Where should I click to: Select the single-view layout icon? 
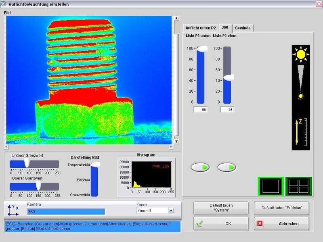tap(270, 186)
